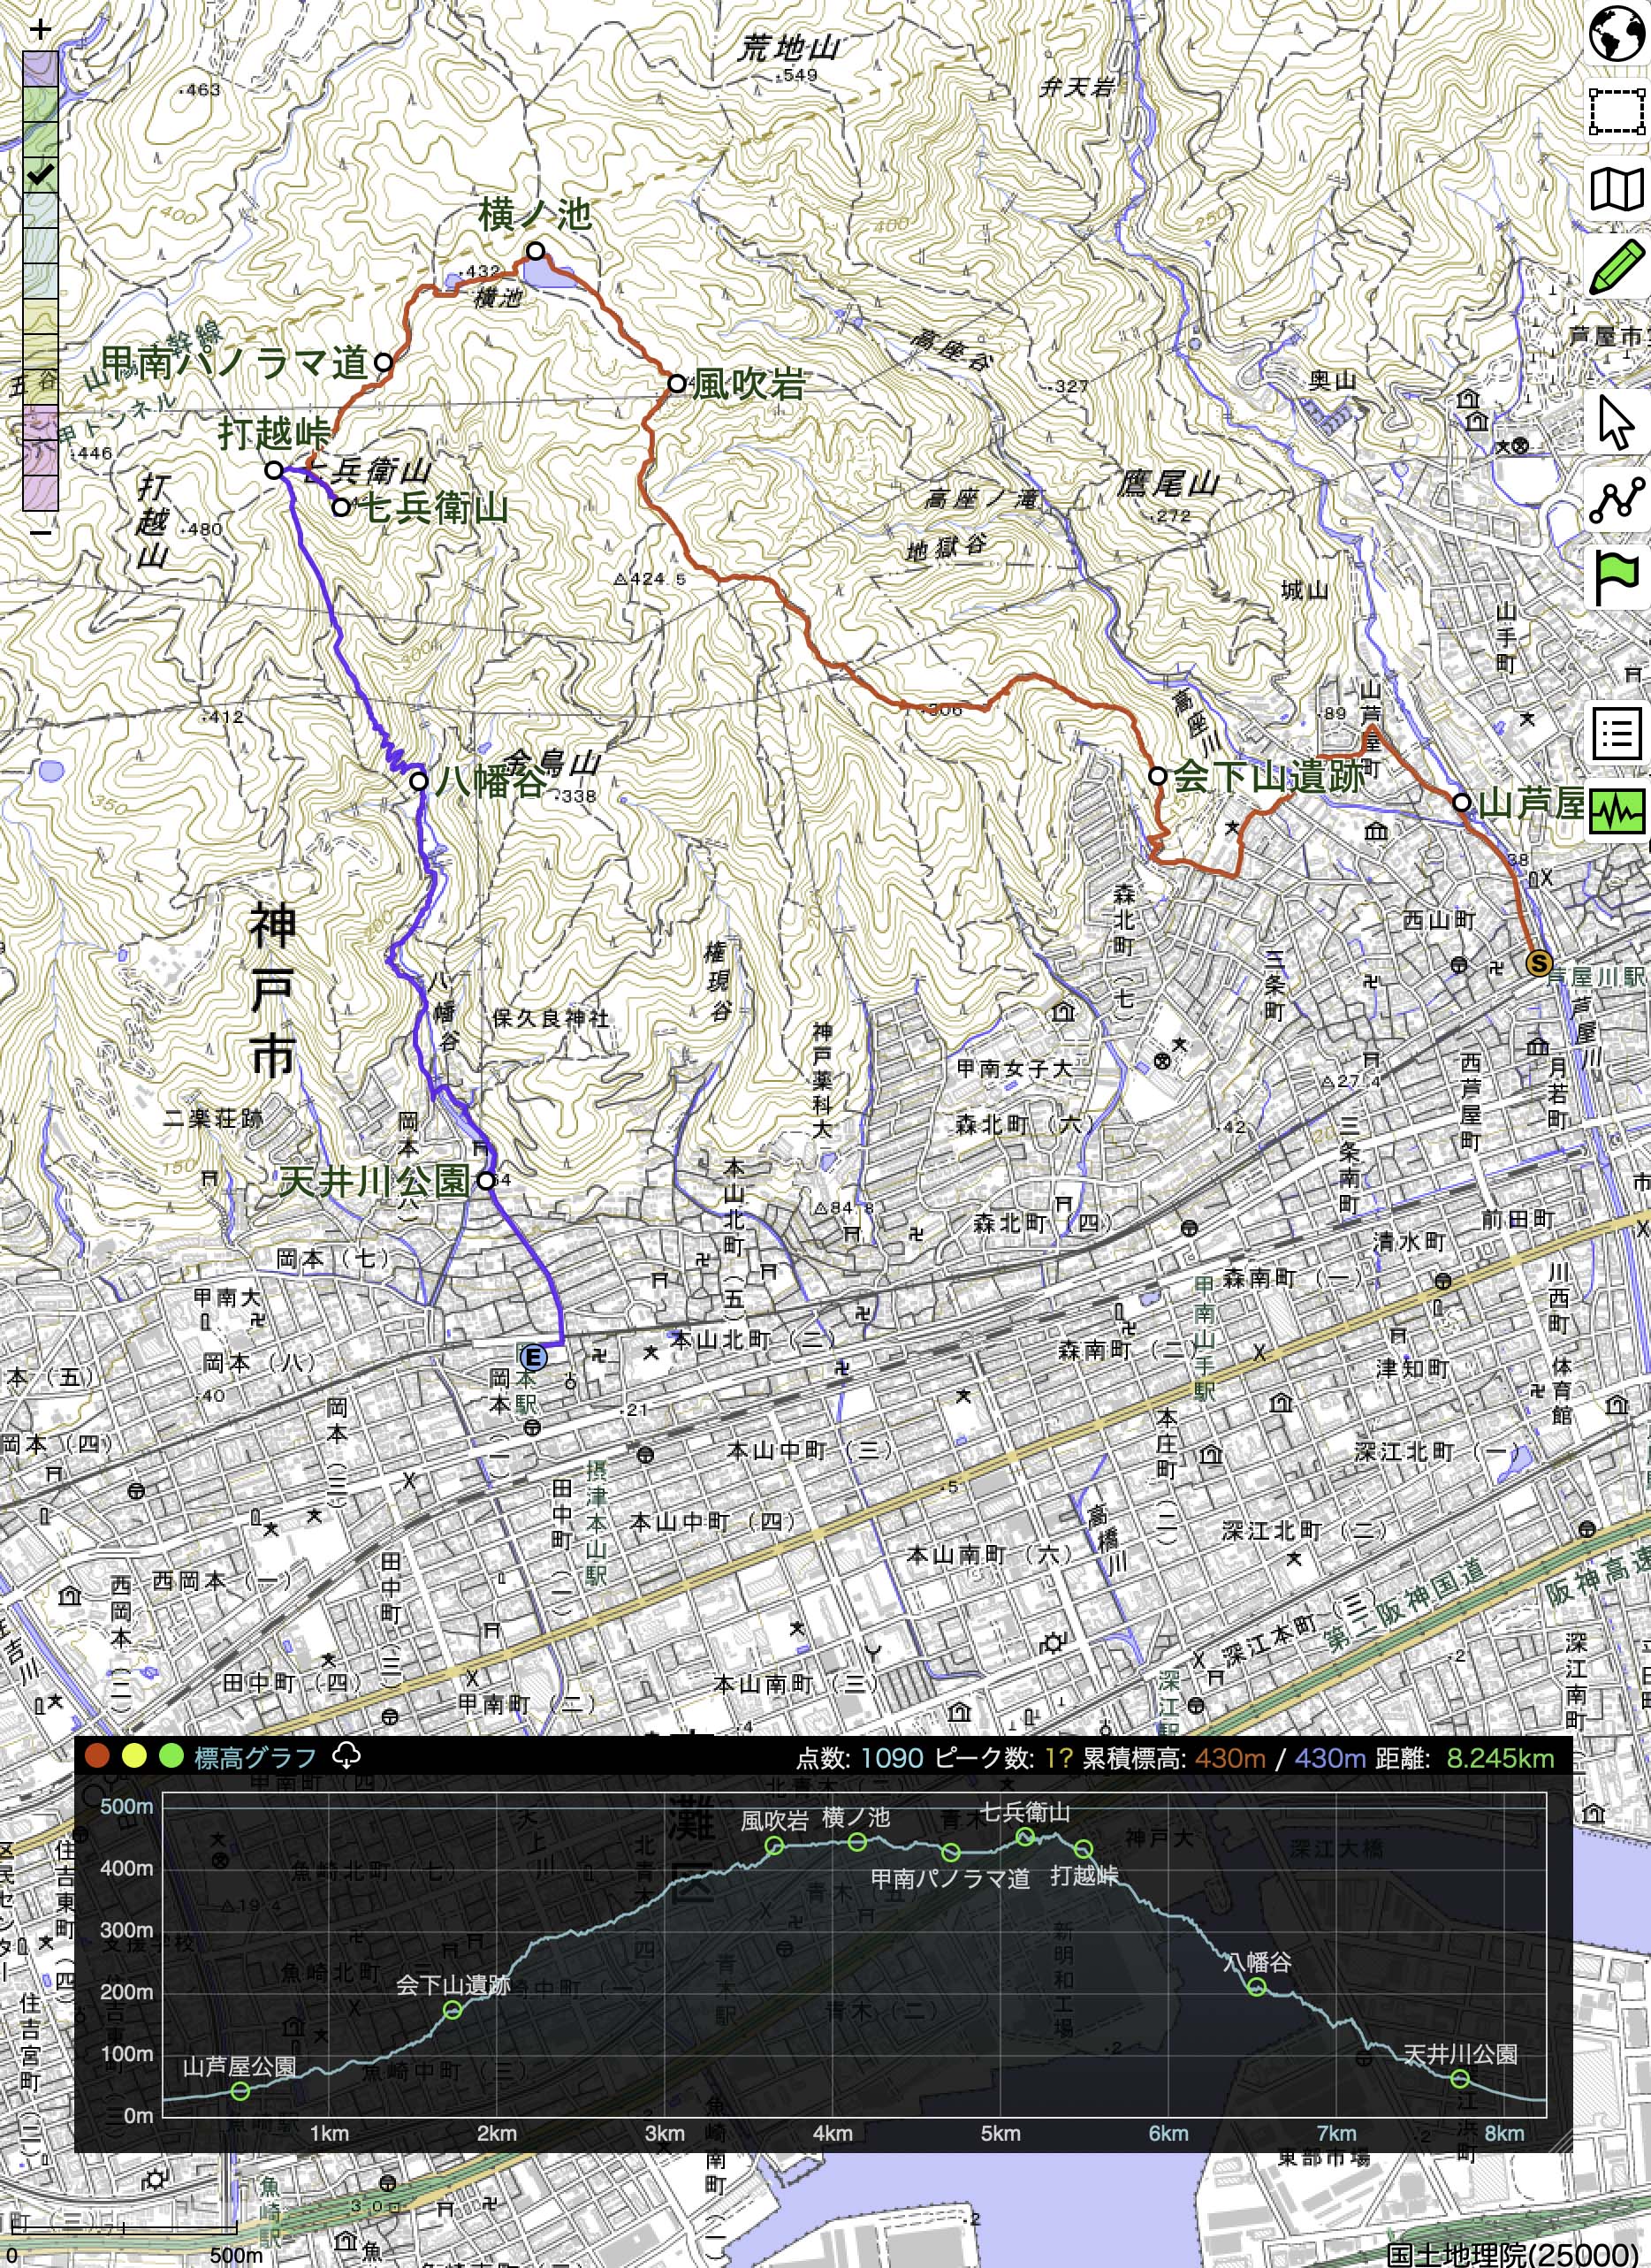Click the yellow dot on elevation panel
This screenshot has height=2268, width=1651.
134,1755
